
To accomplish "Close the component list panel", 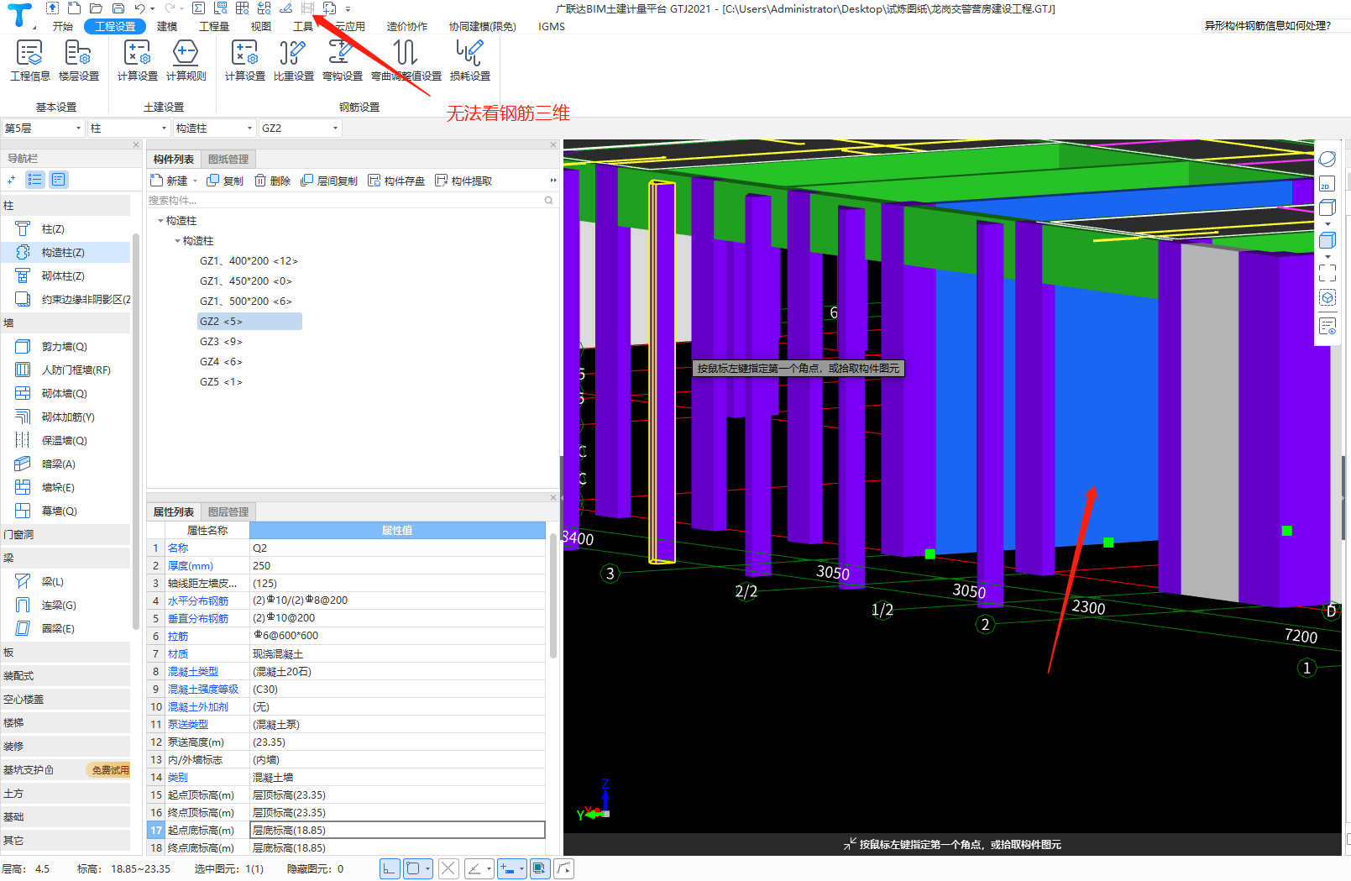I will click(553, 144).
